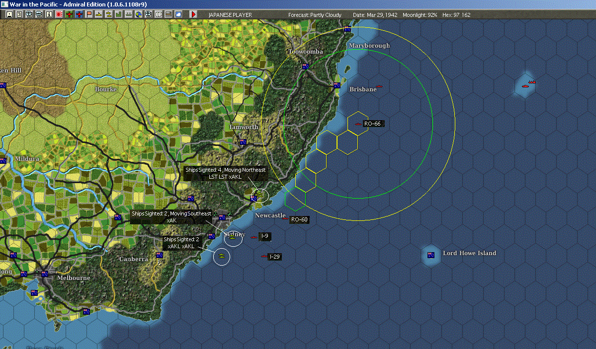Click the crosshair target icon

[x=149, y=14]
